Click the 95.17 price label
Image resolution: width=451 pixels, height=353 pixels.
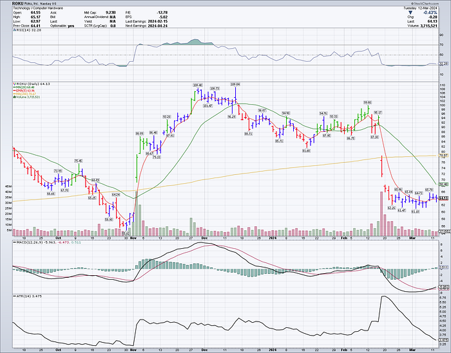coord(378,113)
